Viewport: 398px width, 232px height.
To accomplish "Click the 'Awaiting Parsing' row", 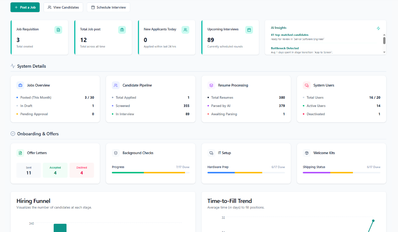I will [x=246, y=114].
